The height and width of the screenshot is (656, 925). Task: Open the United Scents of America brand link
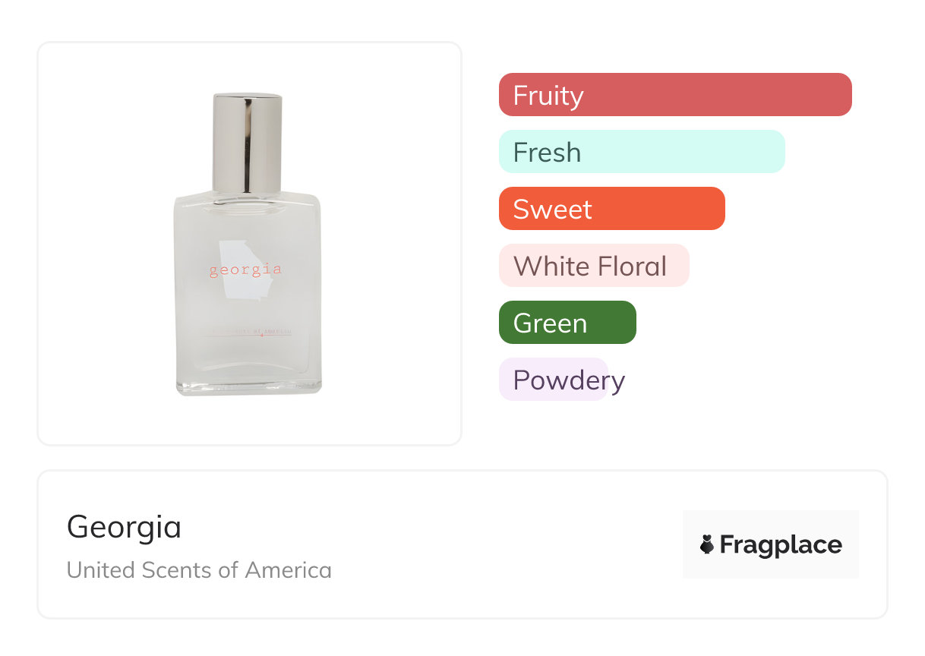tap(199, 570)
